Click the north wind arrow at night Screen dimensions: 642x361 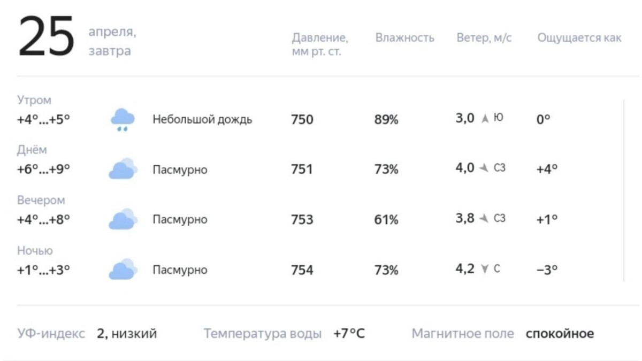click(483, 268)
